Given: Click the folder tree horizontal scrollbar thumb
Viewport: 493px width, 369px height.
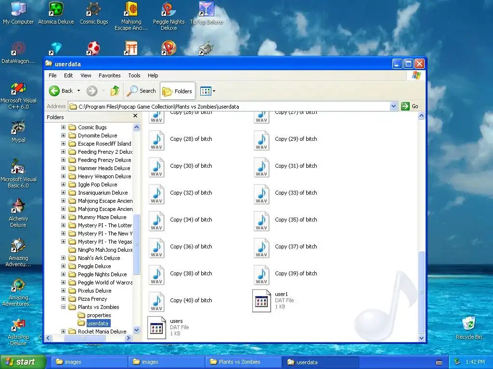Looking at the screenshot, I should click(x=84, y=338).
